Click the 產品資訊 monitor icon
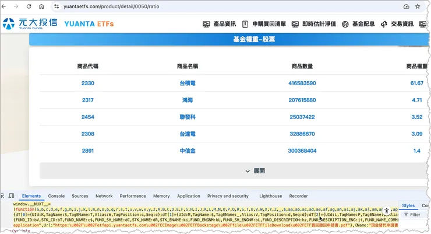 (x=206, y=25)
